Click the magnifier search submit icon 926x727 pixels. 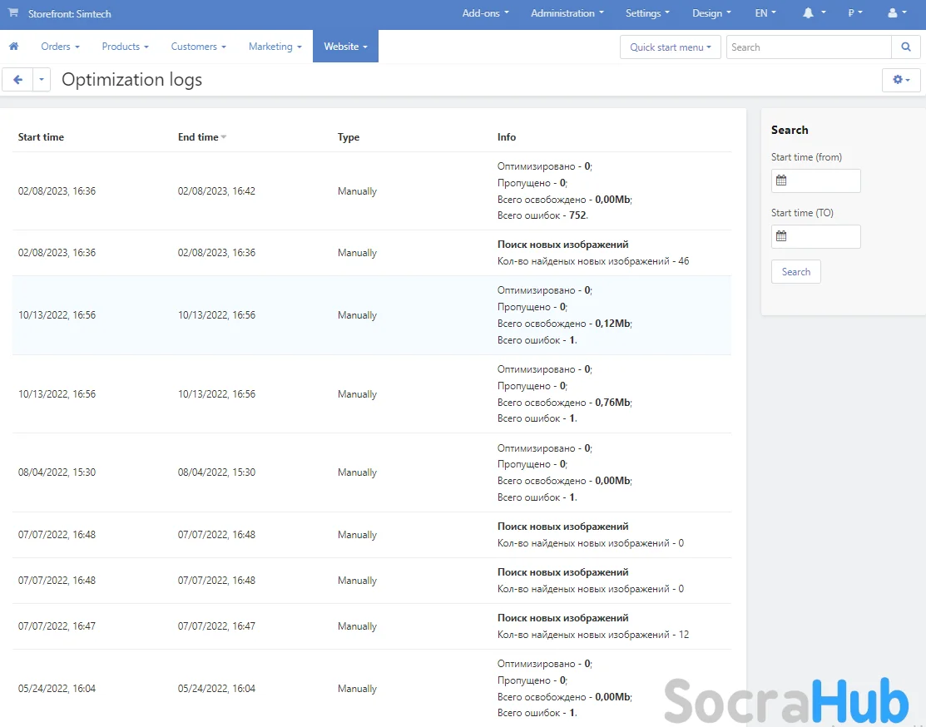pos(906,47)
